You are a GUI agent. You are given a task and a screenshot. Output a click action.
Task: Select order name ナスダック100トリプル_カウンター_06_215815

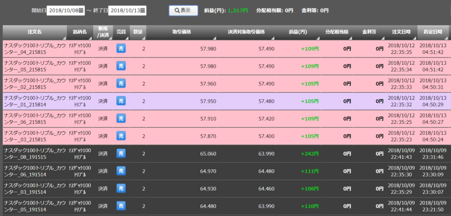(x=35, y=119)
